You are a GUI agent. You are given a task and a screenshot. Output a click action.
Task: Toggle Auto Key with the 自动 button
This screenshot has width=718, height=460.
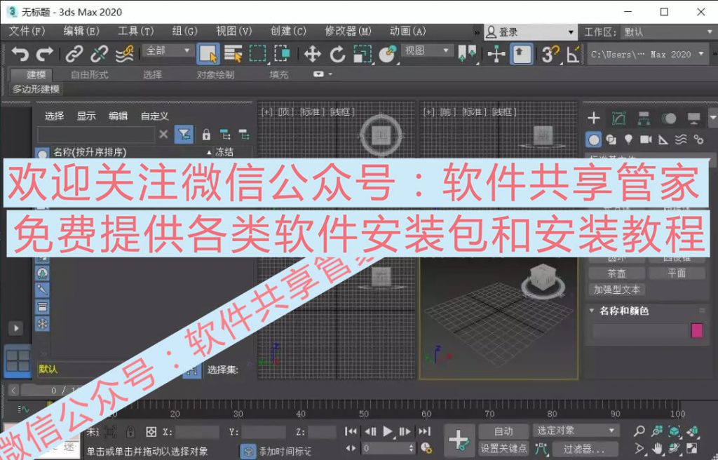[503, 431]
